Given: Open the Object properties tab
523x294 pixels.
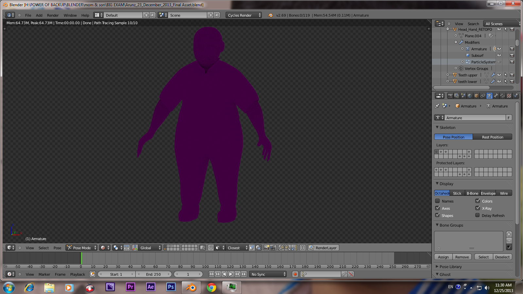Looking at the screenshot, I should [x=476, y=96].
